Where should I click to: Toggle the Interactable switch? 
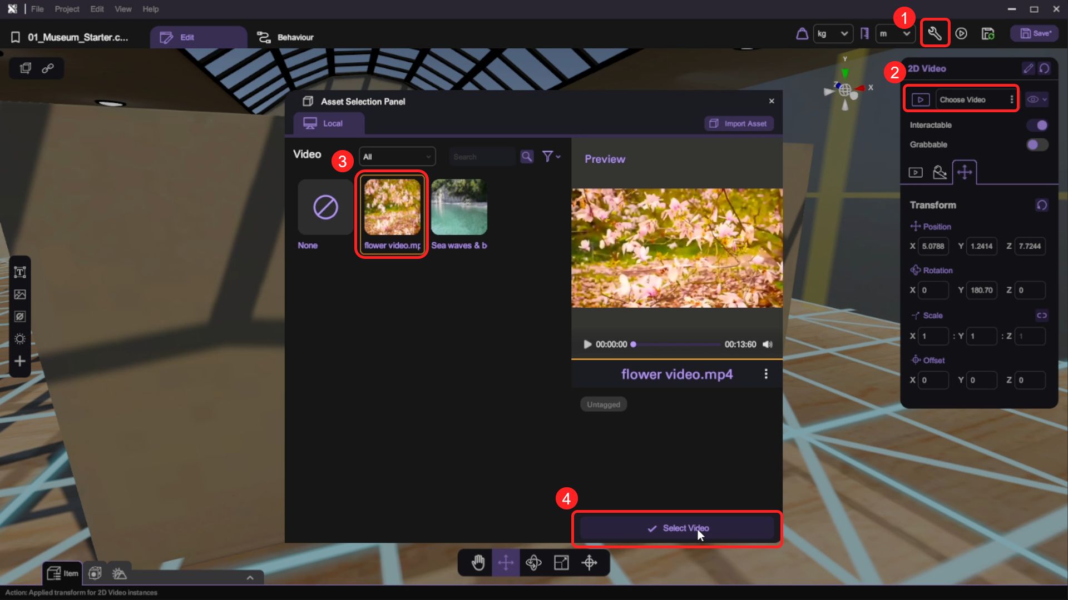tap(1037, 125)
